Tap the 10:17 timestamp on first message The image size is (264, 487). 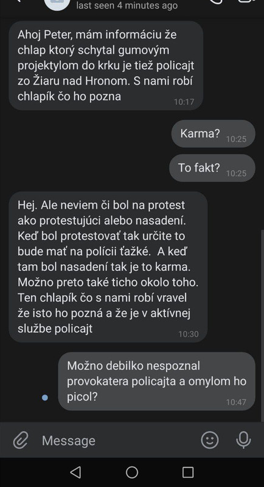184,102
